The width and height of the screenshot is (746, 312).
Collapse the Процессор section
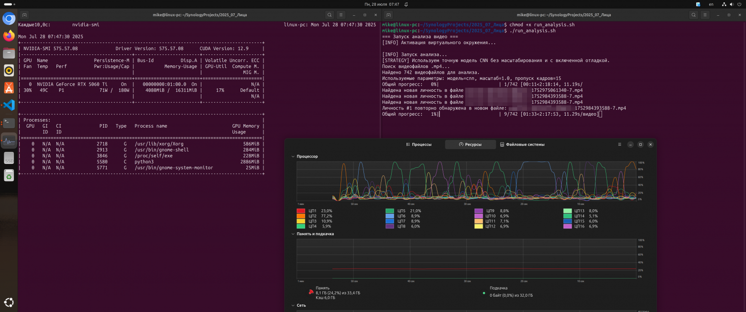pos(293,156)
